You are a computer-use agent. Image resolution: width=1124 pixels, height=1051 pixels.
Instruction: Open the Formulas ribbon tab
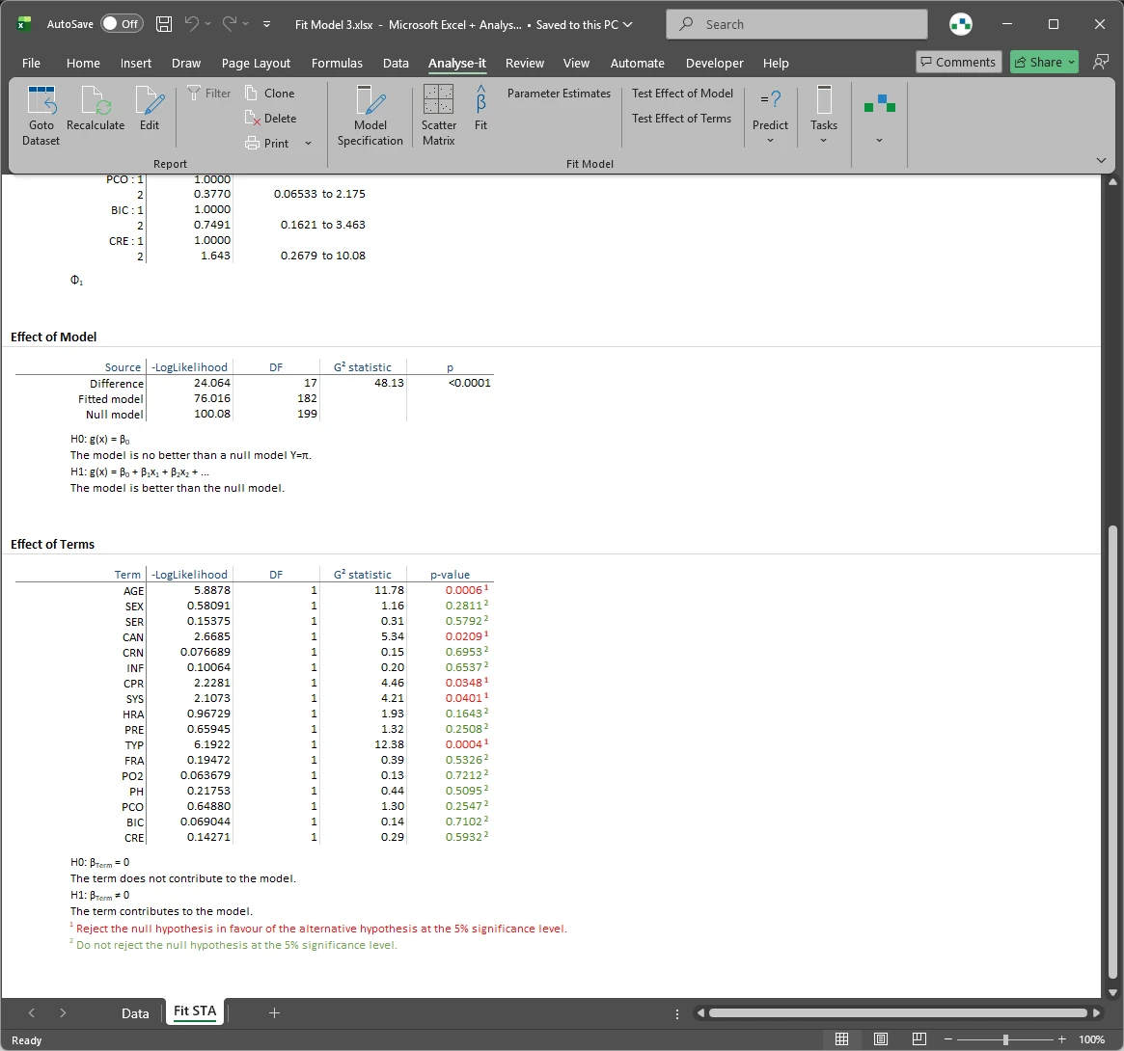pos(337,63)
